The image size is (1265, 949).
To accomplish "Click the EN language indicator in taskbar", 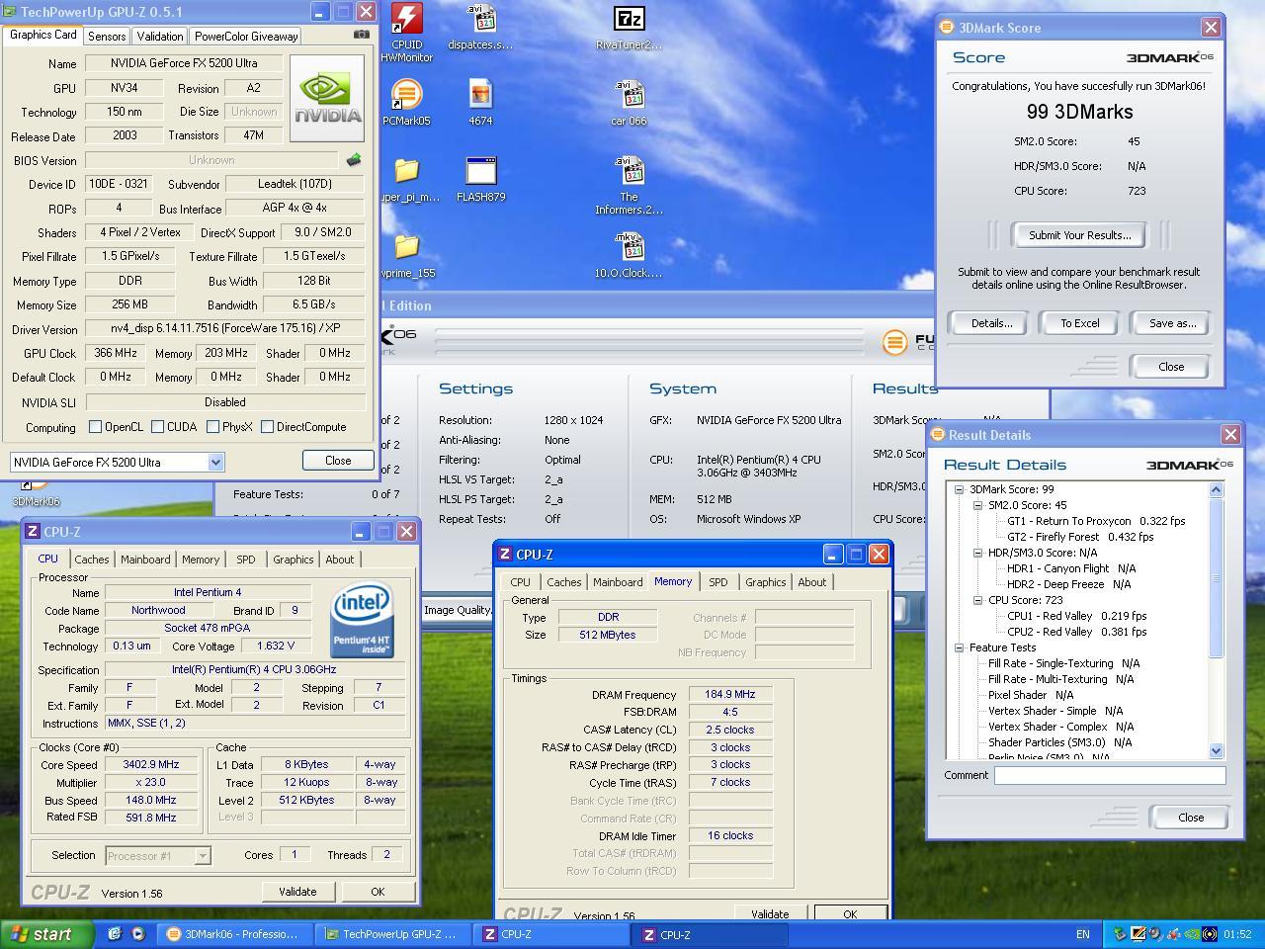I will point(1083,934).
